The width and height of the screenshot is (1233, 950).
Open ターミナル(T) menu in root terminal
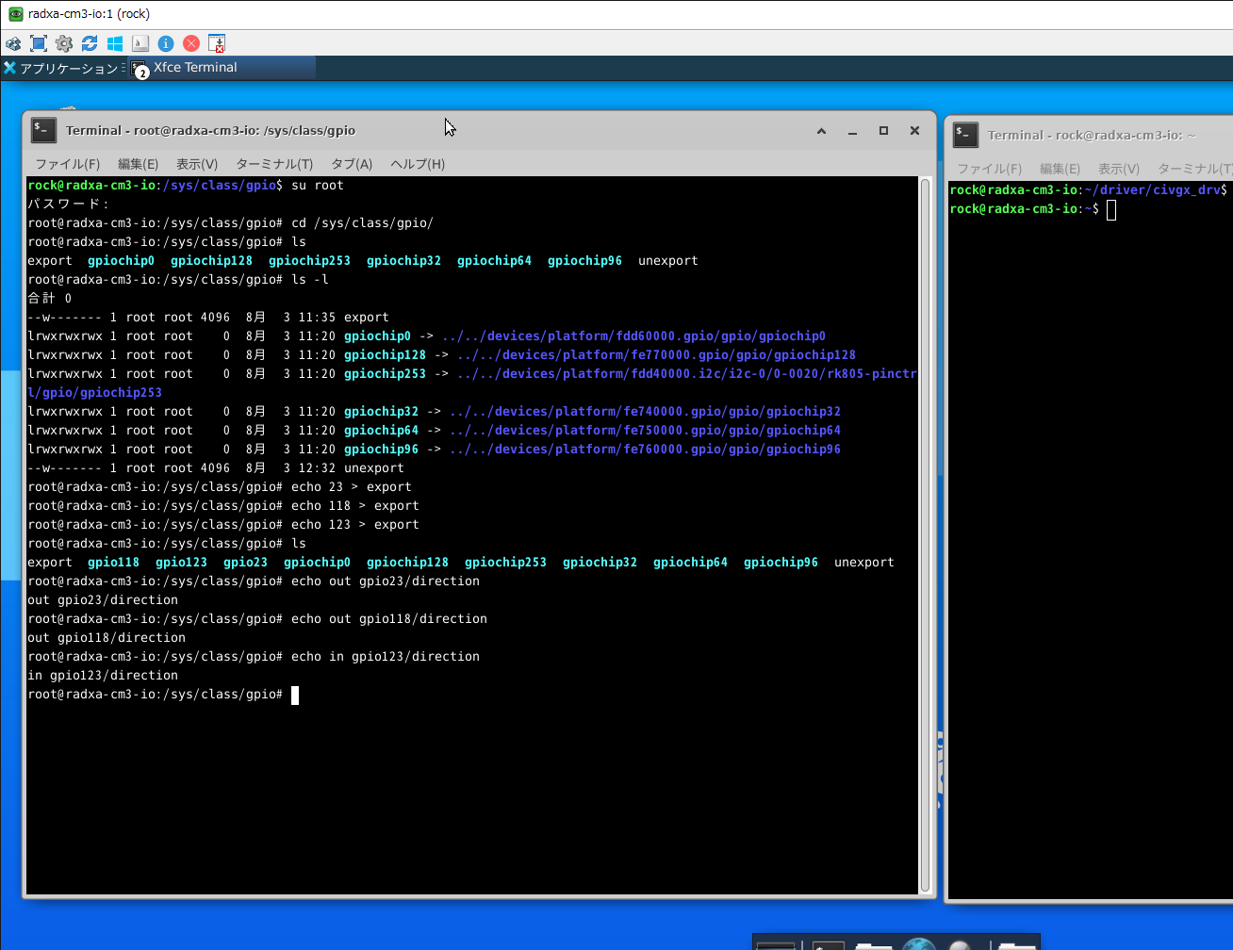[274, 164]
